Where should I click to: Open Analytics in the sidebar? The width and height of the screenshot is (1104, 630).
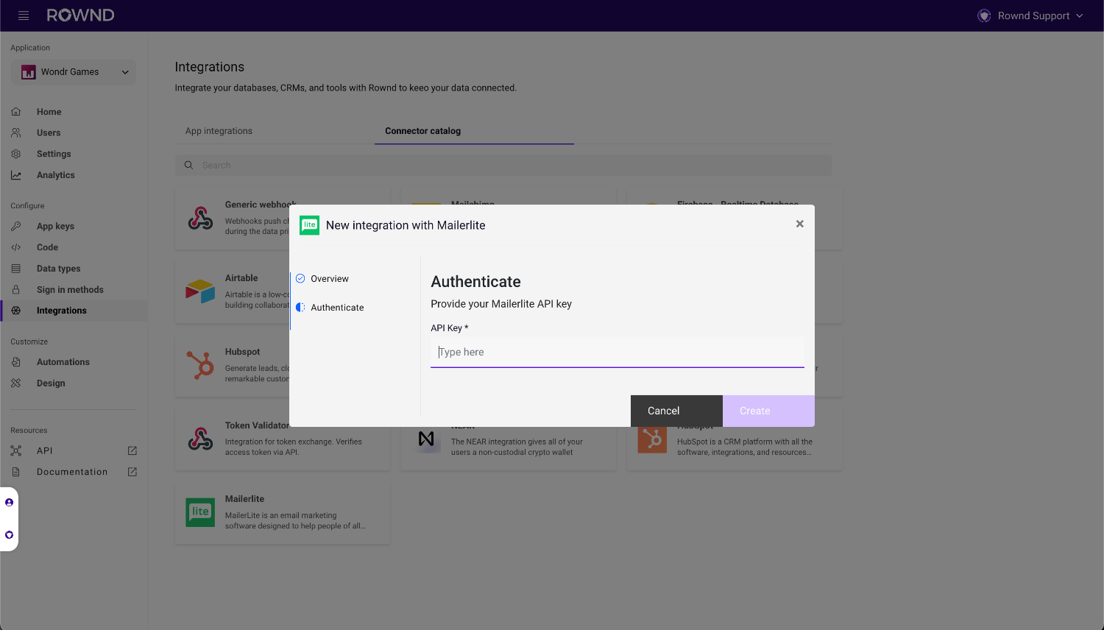[56, 175]
